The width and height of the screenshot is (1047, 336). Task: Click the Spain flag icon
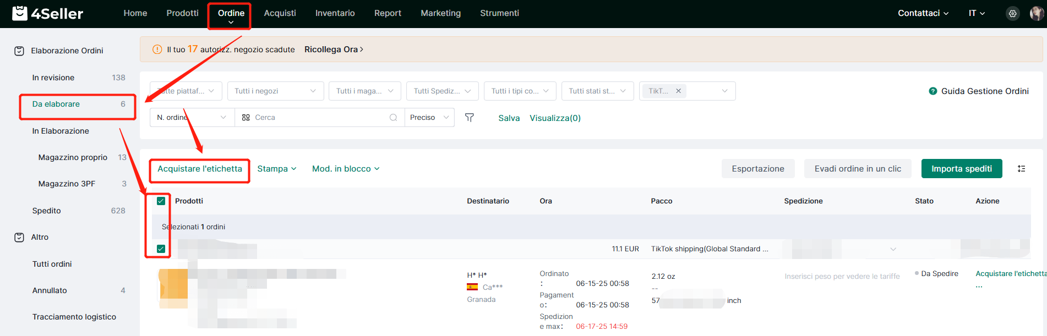tap(472, 287)
